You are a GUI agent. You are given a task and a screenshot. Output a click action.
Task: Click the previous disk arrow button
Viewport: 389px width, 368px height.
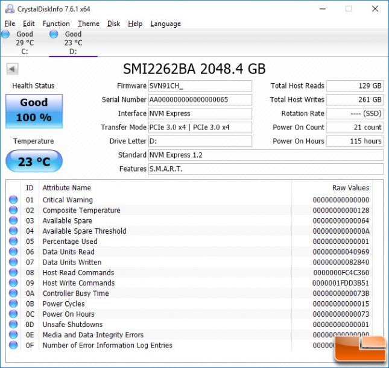pos(12,69)
